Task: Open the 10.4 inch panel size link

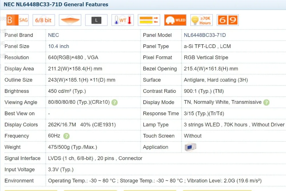Action: [59, 46]
